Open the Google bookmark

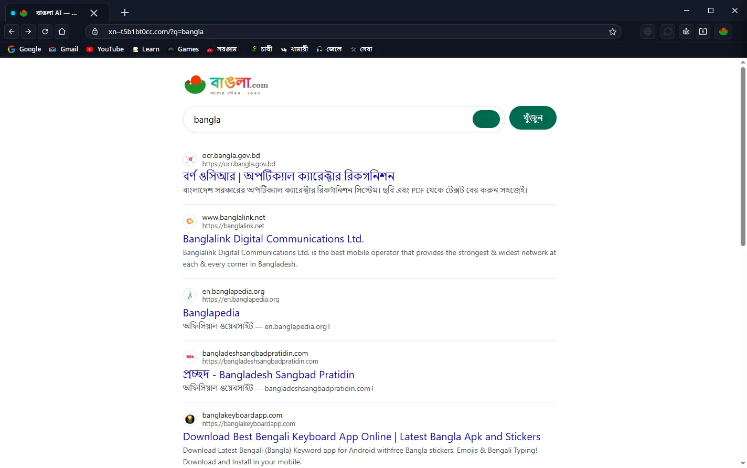coord(25,49)
